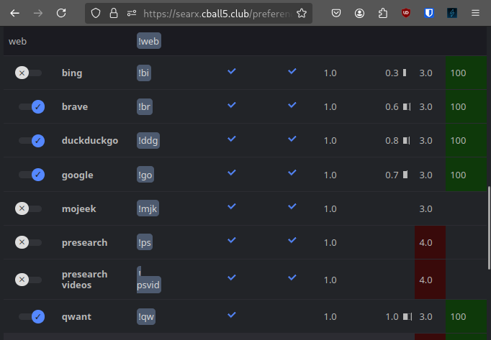Click the green 100 reliability for qwant

pyautogui.click(x=466, y=316)
